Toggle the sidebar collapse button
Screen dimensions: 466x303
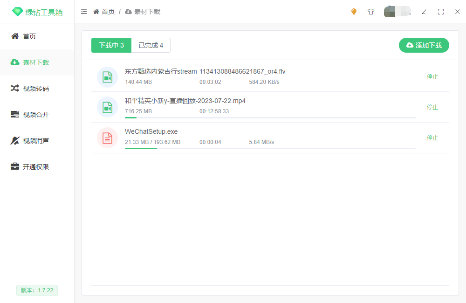tap(84, 12)
